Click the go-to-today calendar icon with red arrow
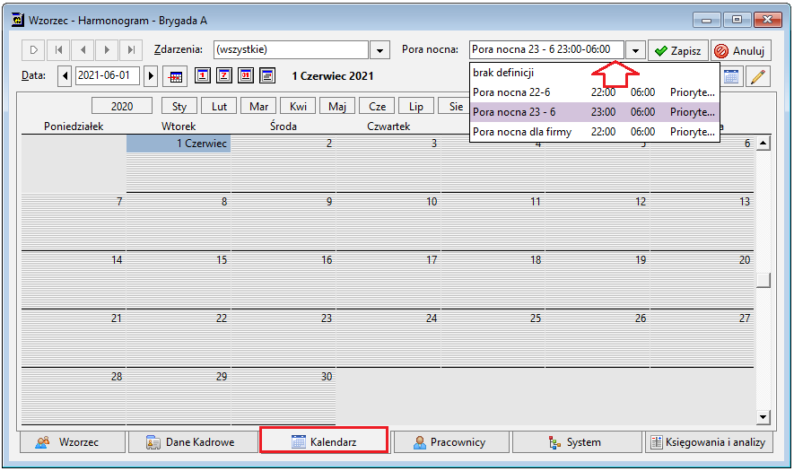The image size is (794, 471). (x=176, y=76)
